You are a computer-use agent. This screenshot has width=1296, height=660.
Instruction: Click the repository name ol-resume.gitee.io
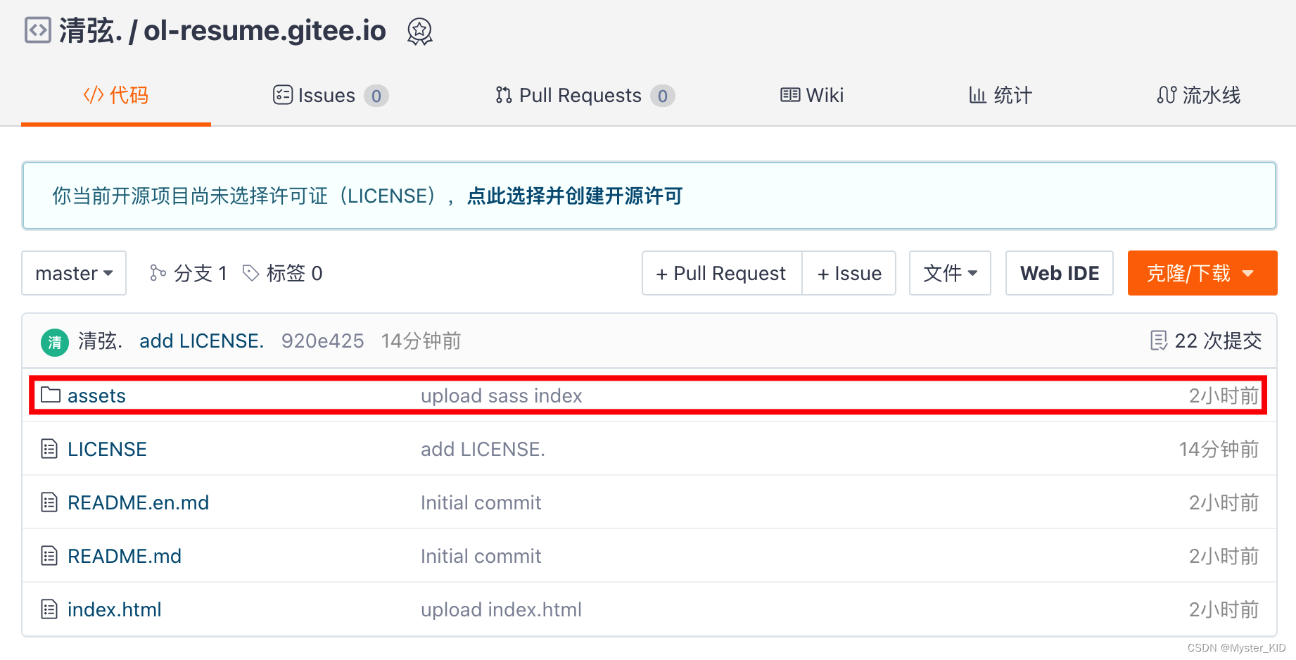[265, 31]
